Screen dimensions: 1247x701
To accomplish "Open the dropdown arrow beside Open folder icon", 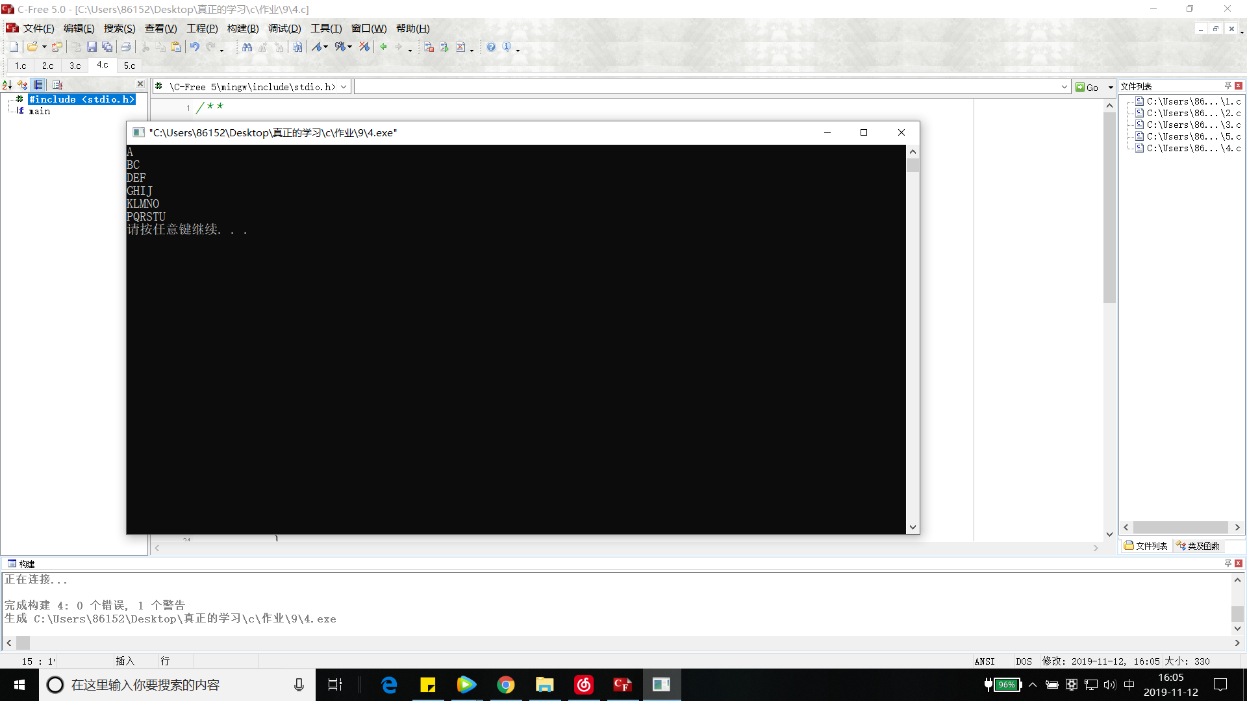I will click(44, 47).
